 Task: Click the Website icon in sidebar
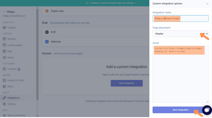point(4,39)
